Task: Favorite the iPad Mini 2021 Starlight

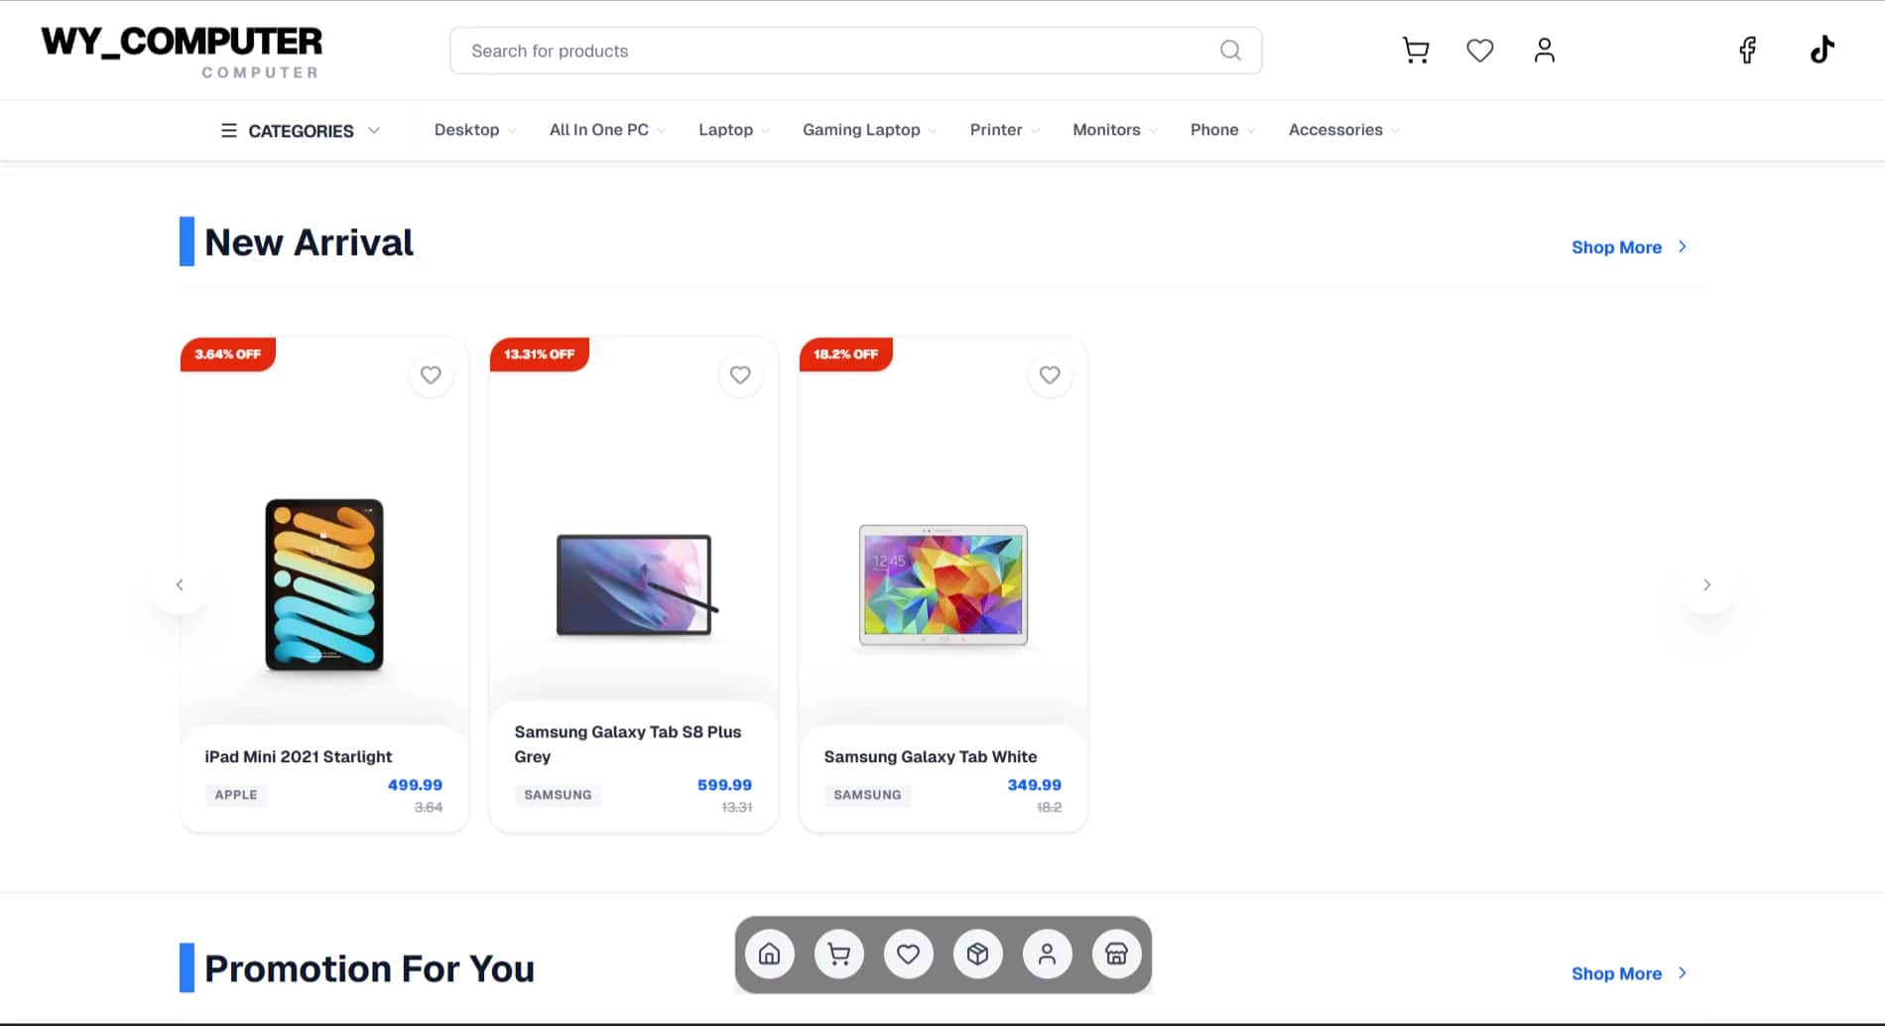Action: click(x=431, y=375)
